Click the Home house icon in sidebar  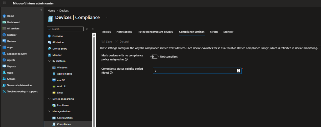point(4,16)
